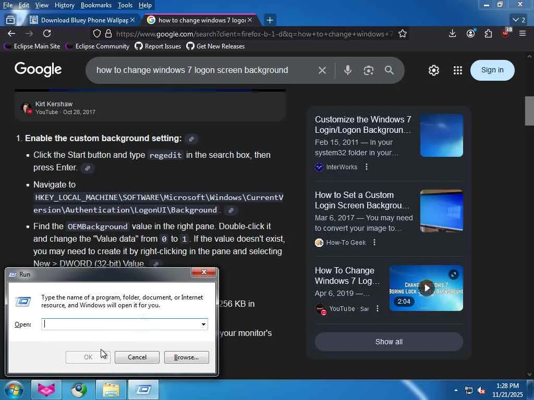The width and height of the screenshot is (534, 400).
Task: Copy link icon beside Enable custom background heading
Action: pyautogui.click(x=191, y=139)
